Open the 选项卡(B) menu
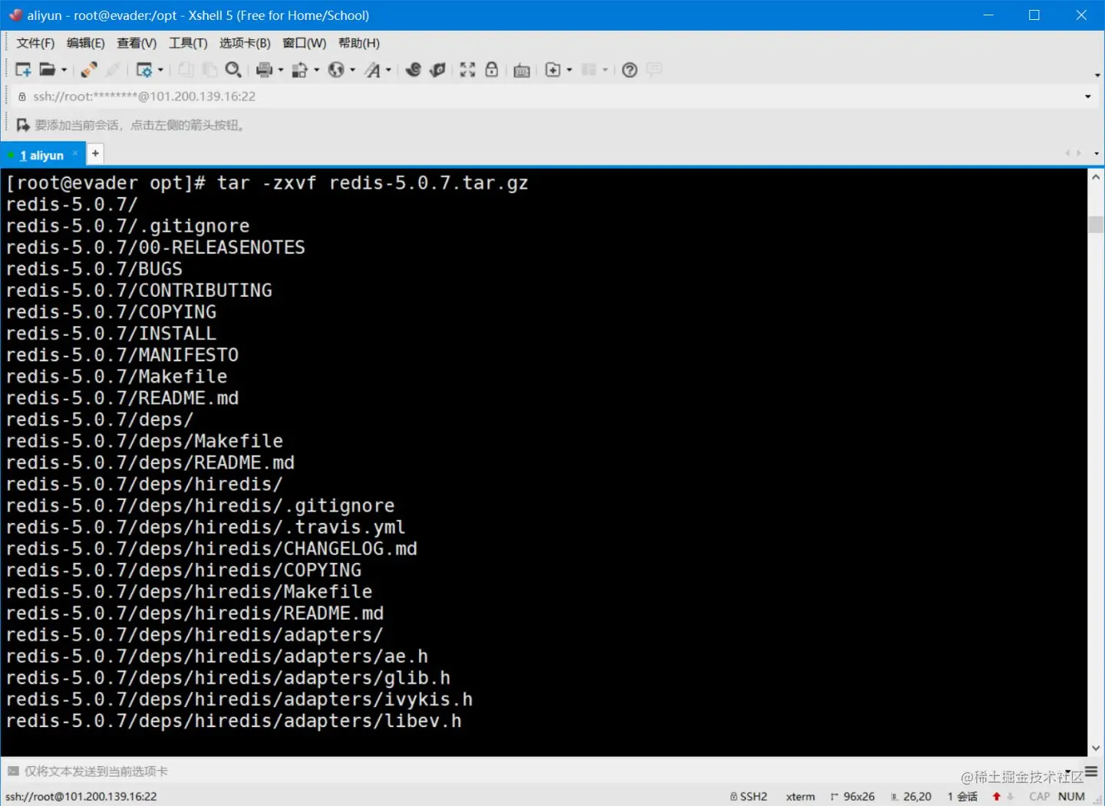 [x=245, y=43]
